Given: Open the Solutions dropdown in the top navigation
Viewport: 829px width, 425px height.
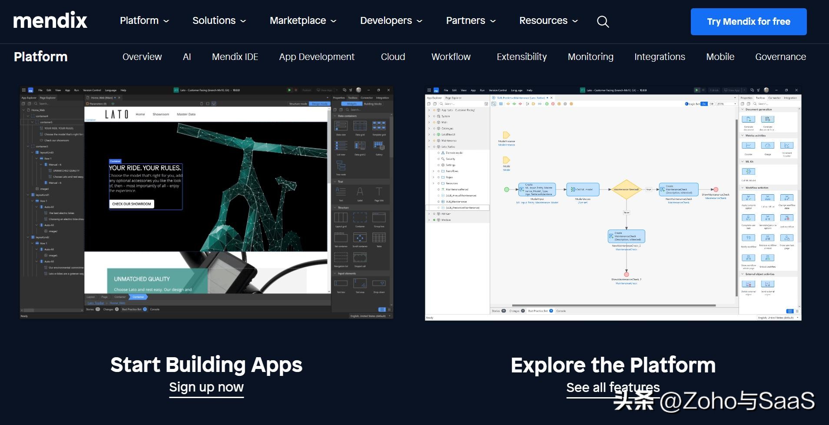Looking at the screenshot, I should click(x=219, y=21).
